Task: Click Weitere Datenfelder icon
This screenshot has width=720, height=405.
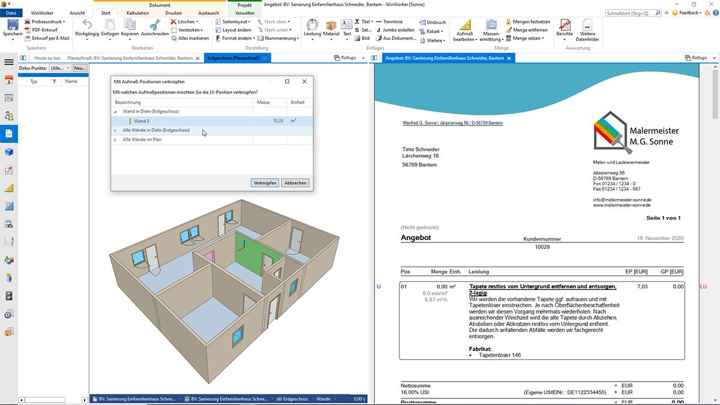Action: pos(588,25)
